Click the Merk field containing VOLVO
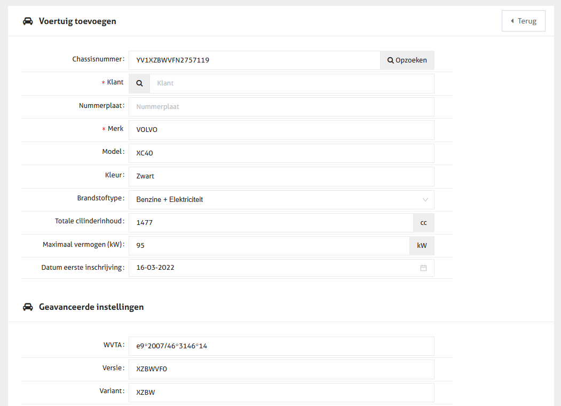This screenshot has width=561, height=406. click(x=281, y=130)
